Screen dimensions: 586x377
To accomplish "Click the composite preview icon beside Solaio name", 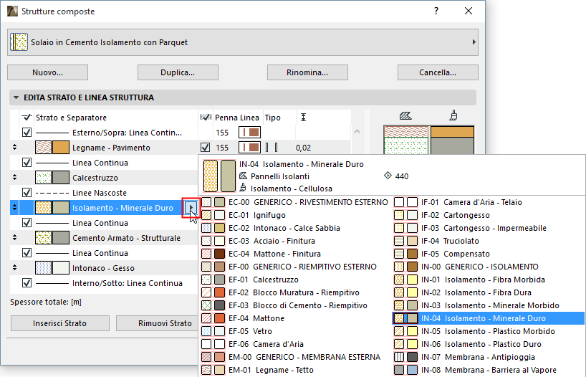I will (19, 42).
